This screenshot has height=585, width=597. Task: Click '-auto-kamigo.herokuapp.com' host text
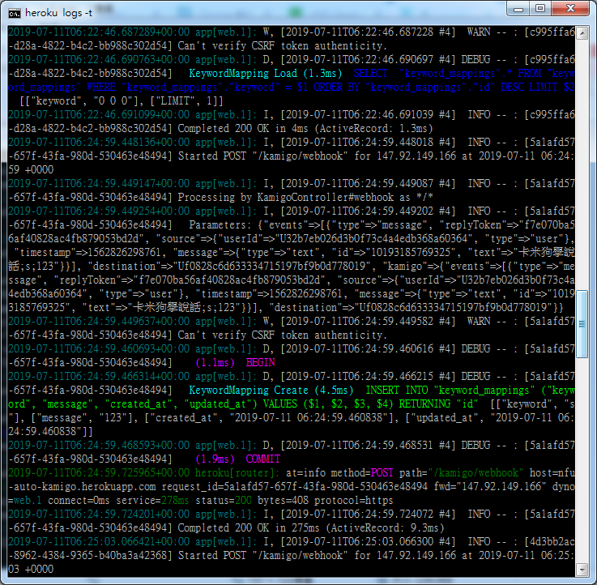click(82, 487)
